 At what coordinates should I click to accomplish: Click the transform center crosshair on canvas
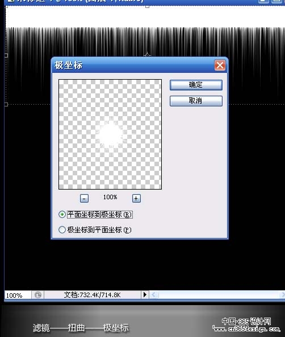tap(147, 55)
